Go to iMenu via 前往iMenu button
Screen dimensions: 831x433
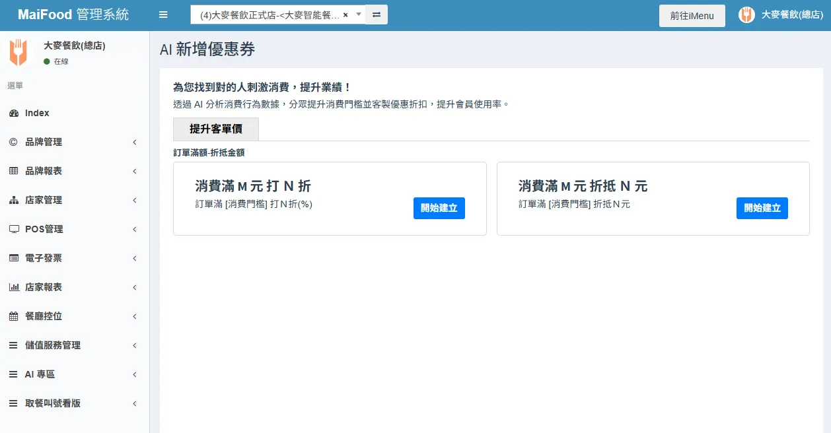tap(692, 16)
